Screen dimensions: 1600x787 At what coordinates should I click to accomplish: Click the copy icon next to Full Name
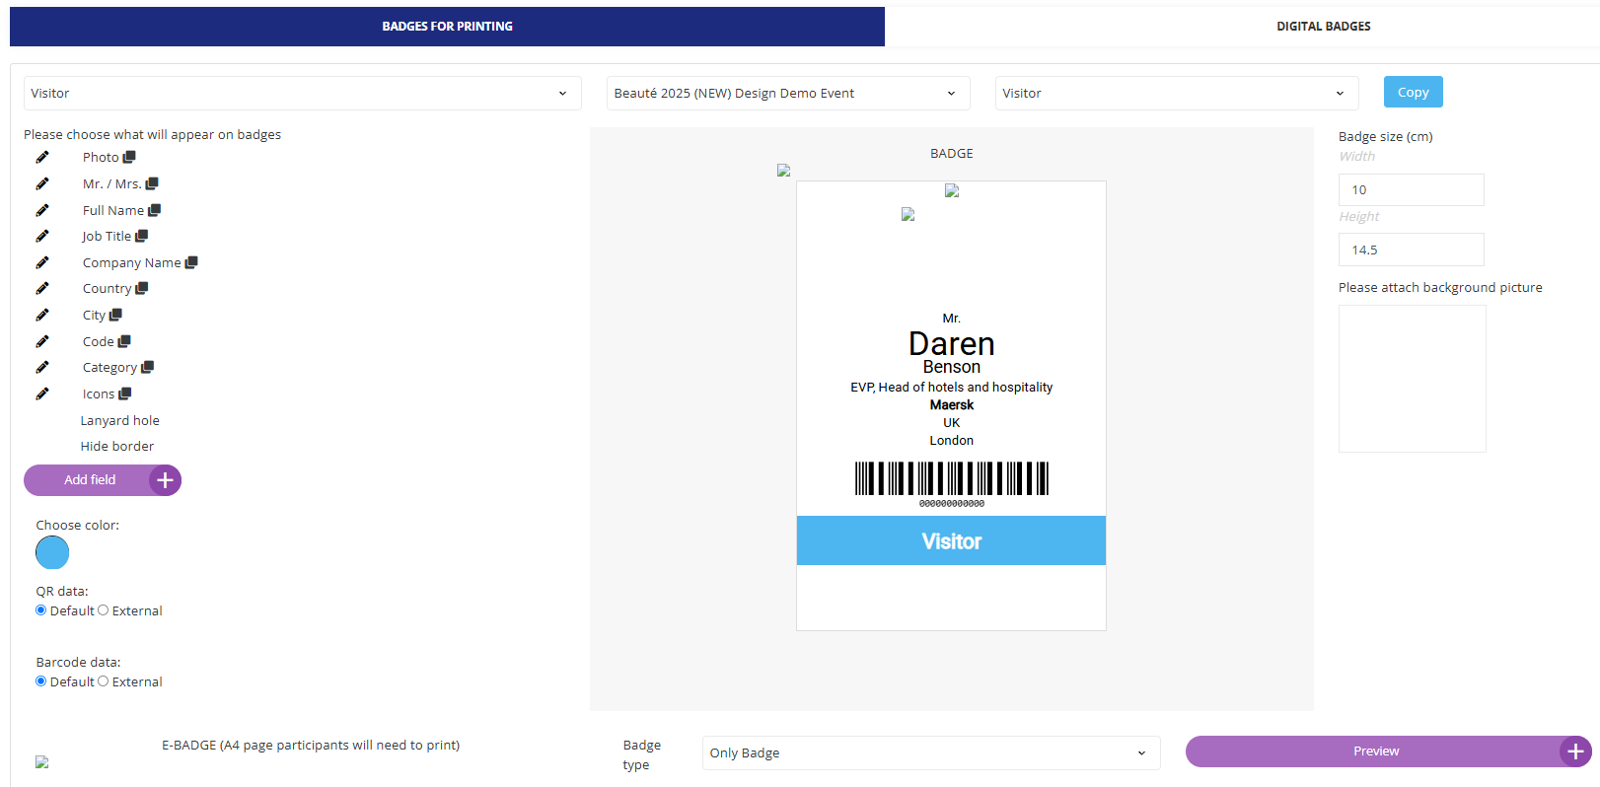[x=154, y=210]
